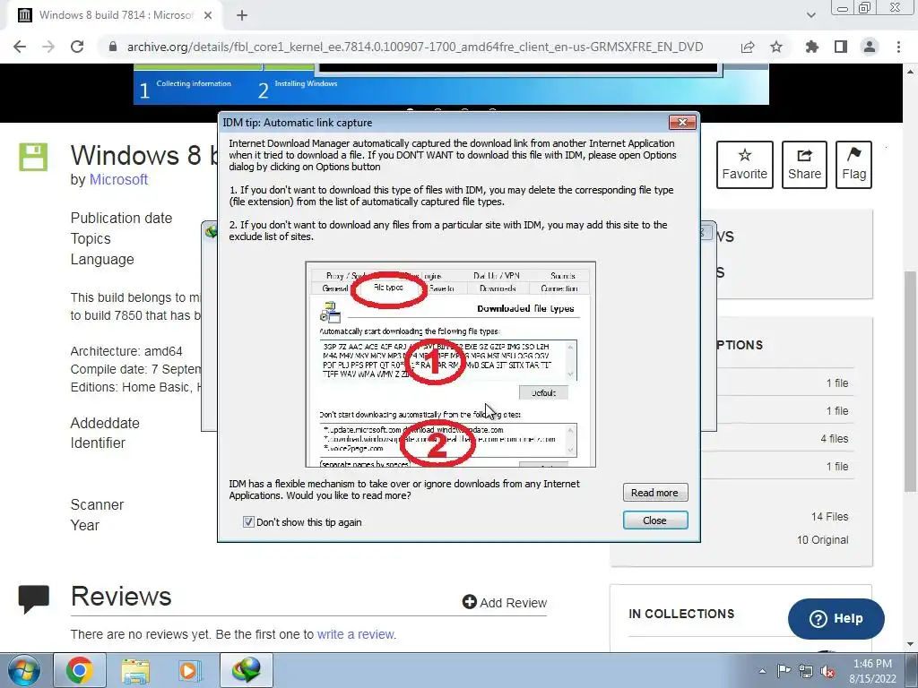Uncheck Don't show this tip again
Viewport: 918px width, 688px height.
[248, 522]
